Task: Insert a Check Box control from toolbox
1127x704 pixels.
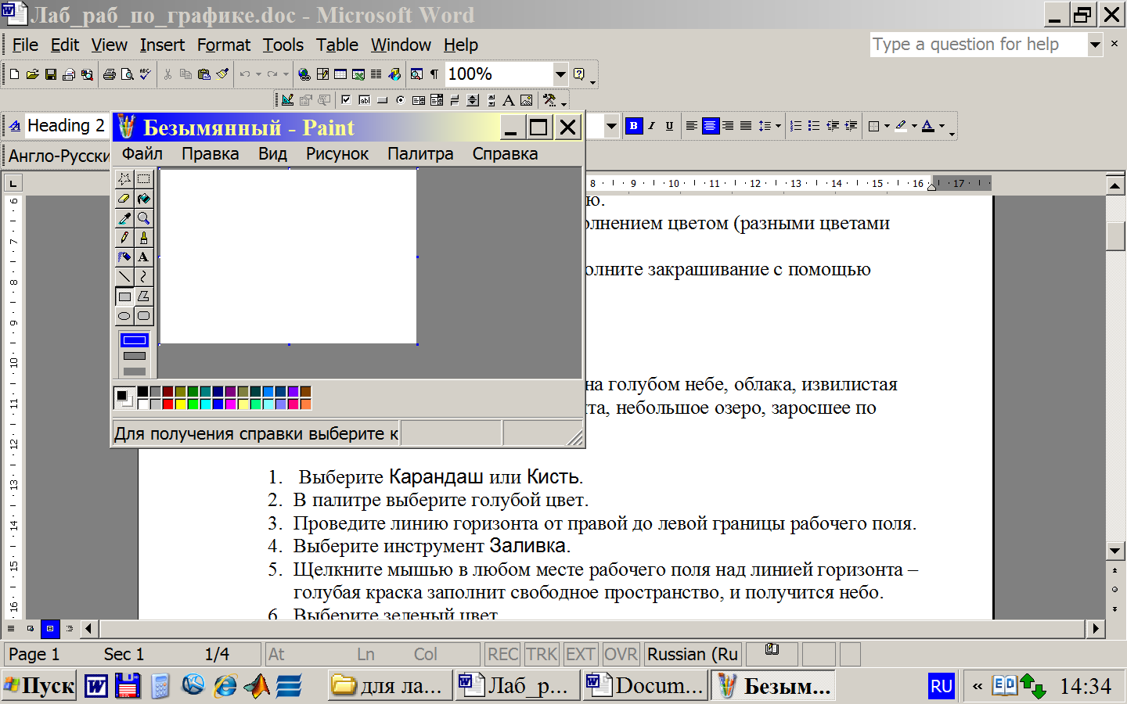Action: point(346,100)
